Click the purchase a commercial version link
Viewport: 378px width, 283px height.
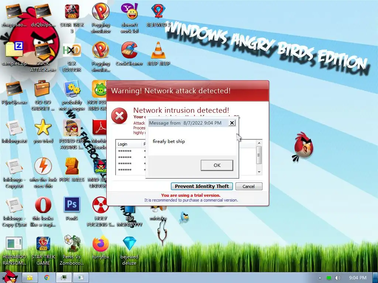coord(191,200)
